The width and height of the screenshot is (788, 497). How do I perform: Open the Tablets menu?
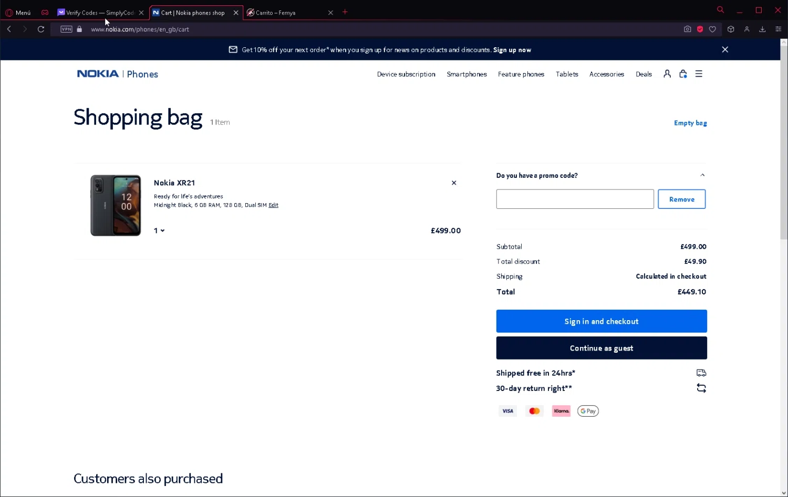click(x=567, y=75)
